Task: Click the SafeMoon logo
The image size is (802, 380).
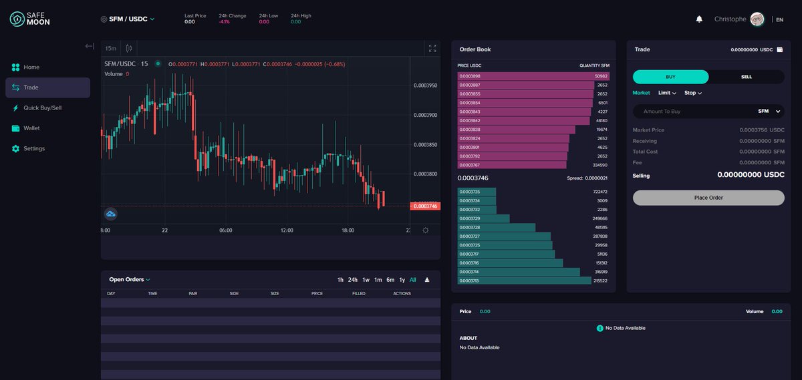Action: click(30, 19)
